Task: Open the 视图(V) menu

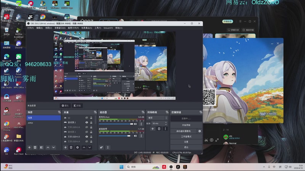Action: [48, 28]
